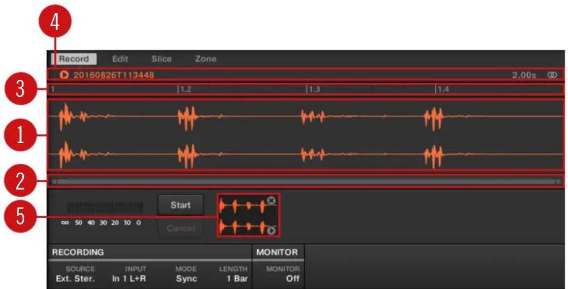Delete the recorded take using its X icon
The width and height of the screenshot is (568, 289).
coord(272,200)
